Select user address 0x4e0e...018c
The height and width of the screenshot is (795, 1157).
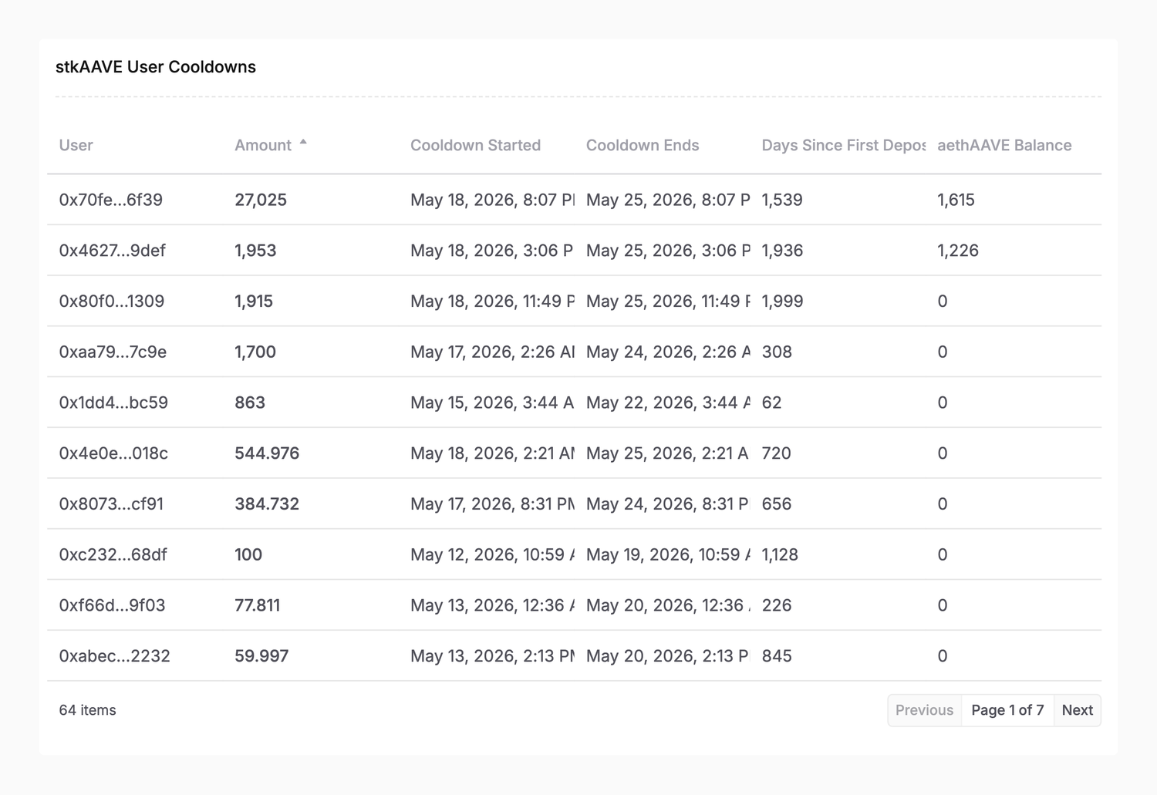point(113,453)
